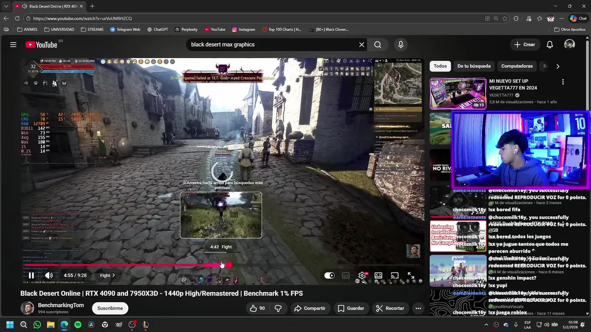Open the YouTube hamburger guide menu
The image size is (591, 332).
click(13, 45)
